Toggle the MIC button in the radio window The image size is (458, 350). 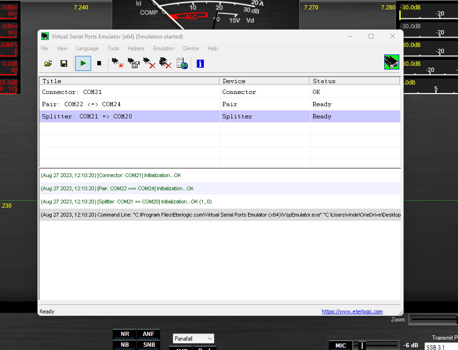pos(341,346)
